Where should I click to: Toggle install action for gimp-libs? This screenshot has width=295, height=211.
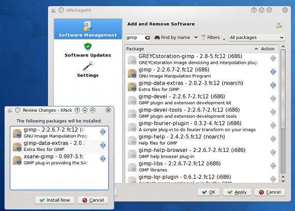click(273, 166)
